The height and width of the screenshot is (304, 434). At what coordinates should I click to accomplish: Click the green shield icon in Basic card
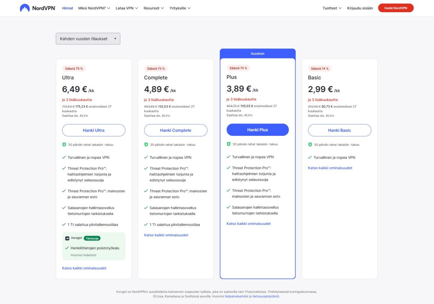[x=310, y=144]
